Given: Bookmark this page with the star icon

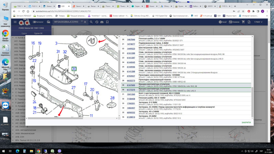Looking at the screenshot, I should 243,11.
